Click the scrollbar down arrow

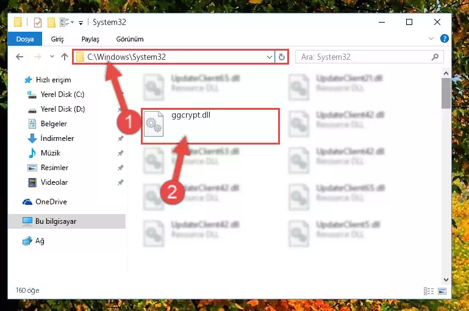[446, 280]
